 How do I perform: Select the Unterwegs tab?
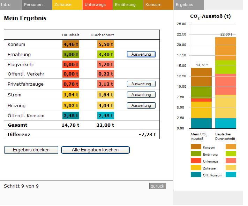coord(98,5)
